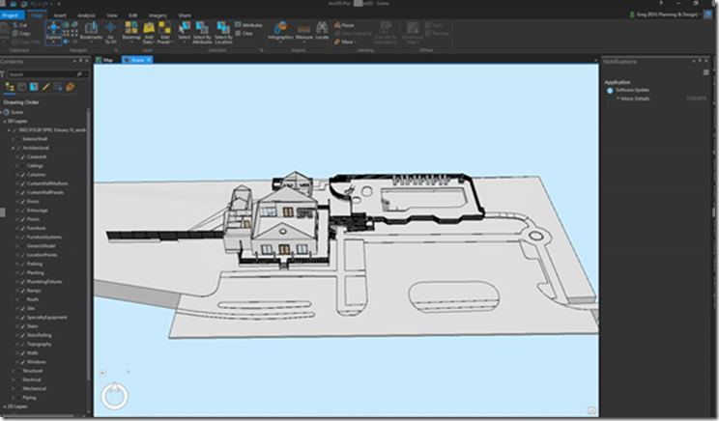Switch to the Share ribbon tab
The width and height of the screenshot is (719, 421).
[185, 15]
